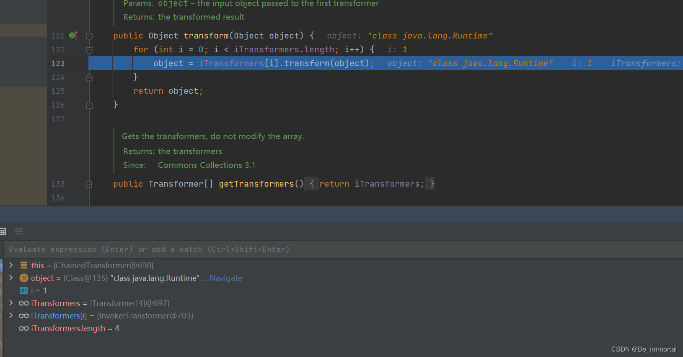Select the 'i = 1' variable row
683x357 pixels.
tap(344, 290)
